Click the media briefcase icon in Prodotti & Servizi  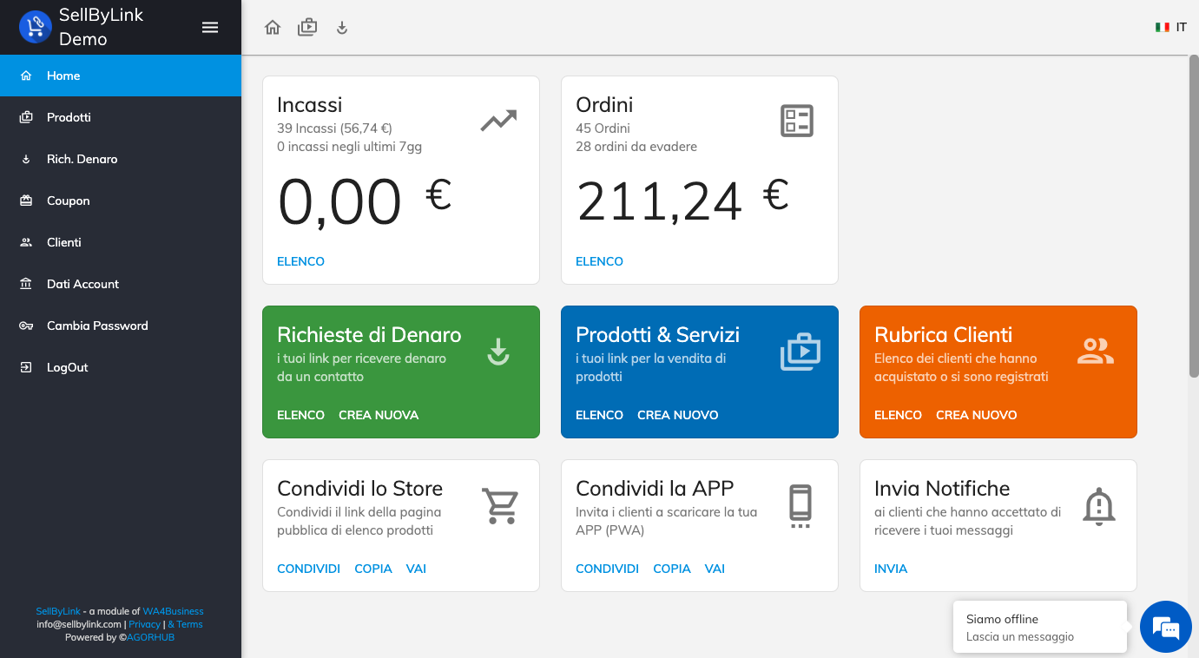click(800, 352)
